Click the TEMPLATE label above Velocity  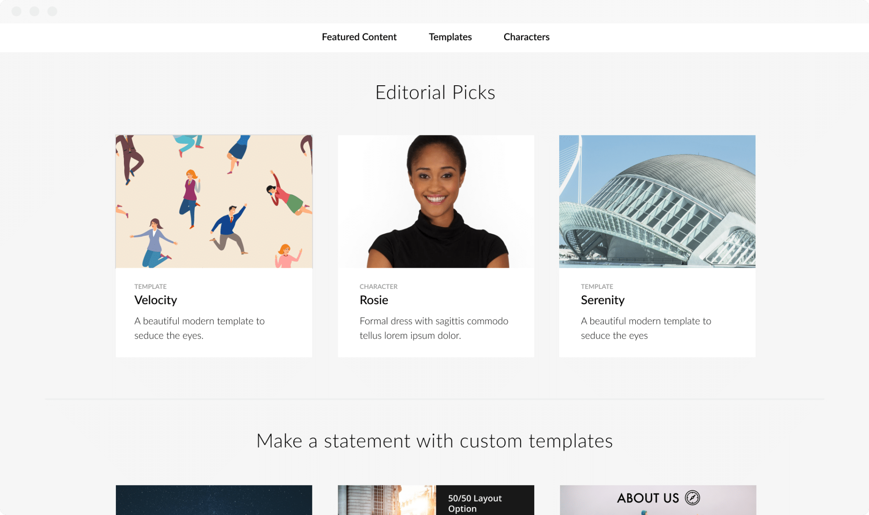tap(151, 286)
